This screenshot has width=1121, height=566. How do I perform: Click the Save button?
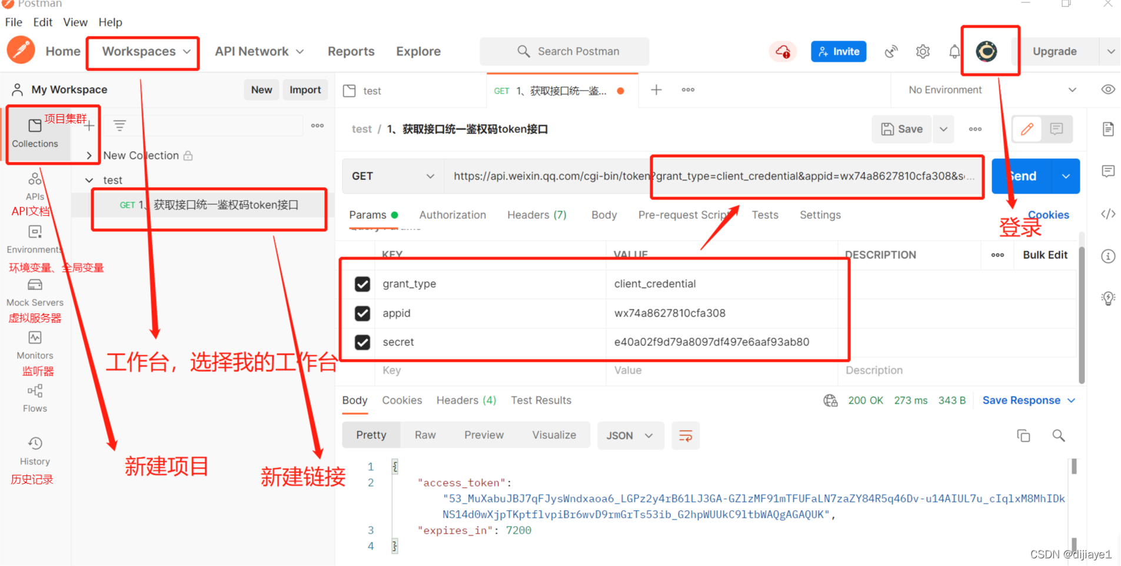(902, 129)
